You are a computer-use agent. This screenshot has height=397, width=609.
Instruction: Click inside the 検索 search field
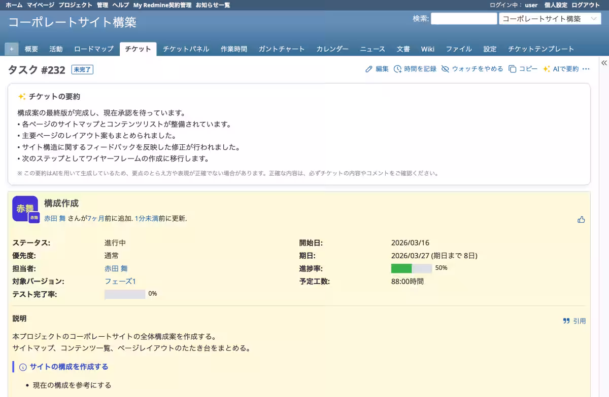463,19
